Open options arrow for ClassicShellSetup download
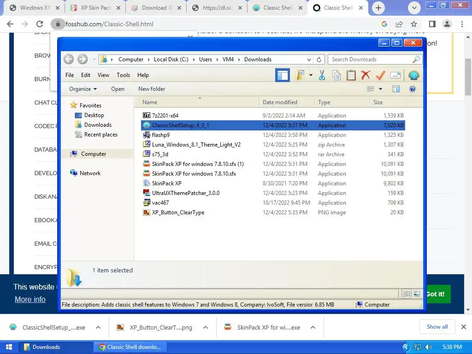The width and height of the screenshot is (472, 354). [98, 327]
